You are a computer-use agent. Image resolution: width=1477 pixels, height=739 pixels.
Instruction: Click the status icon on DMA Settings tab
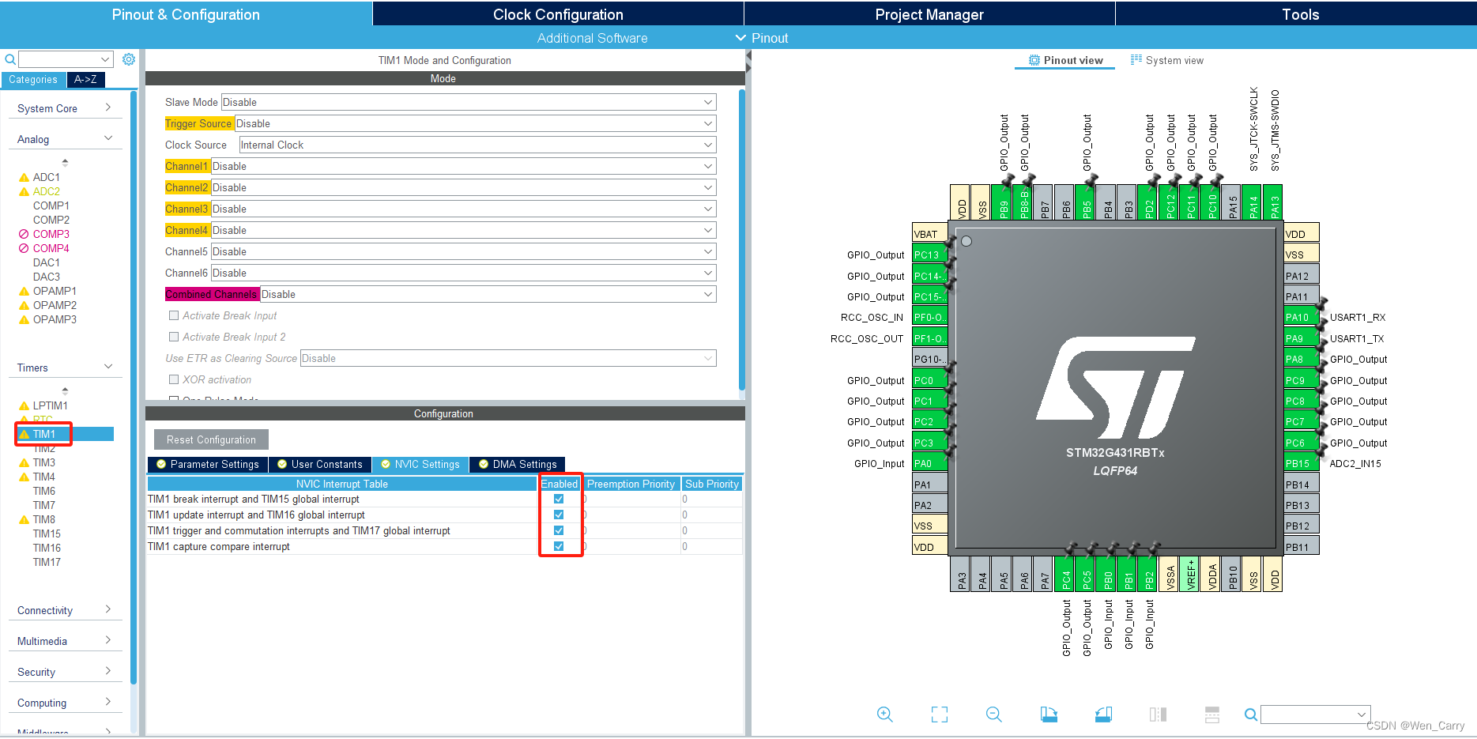point(484,465)
